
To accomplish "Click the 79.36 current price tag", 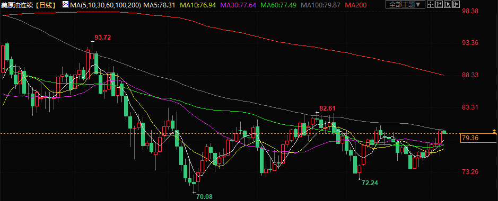I will tap(470, 138).
